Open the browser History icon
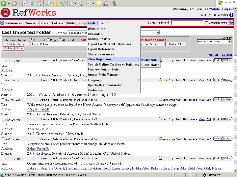 point(63,3)
